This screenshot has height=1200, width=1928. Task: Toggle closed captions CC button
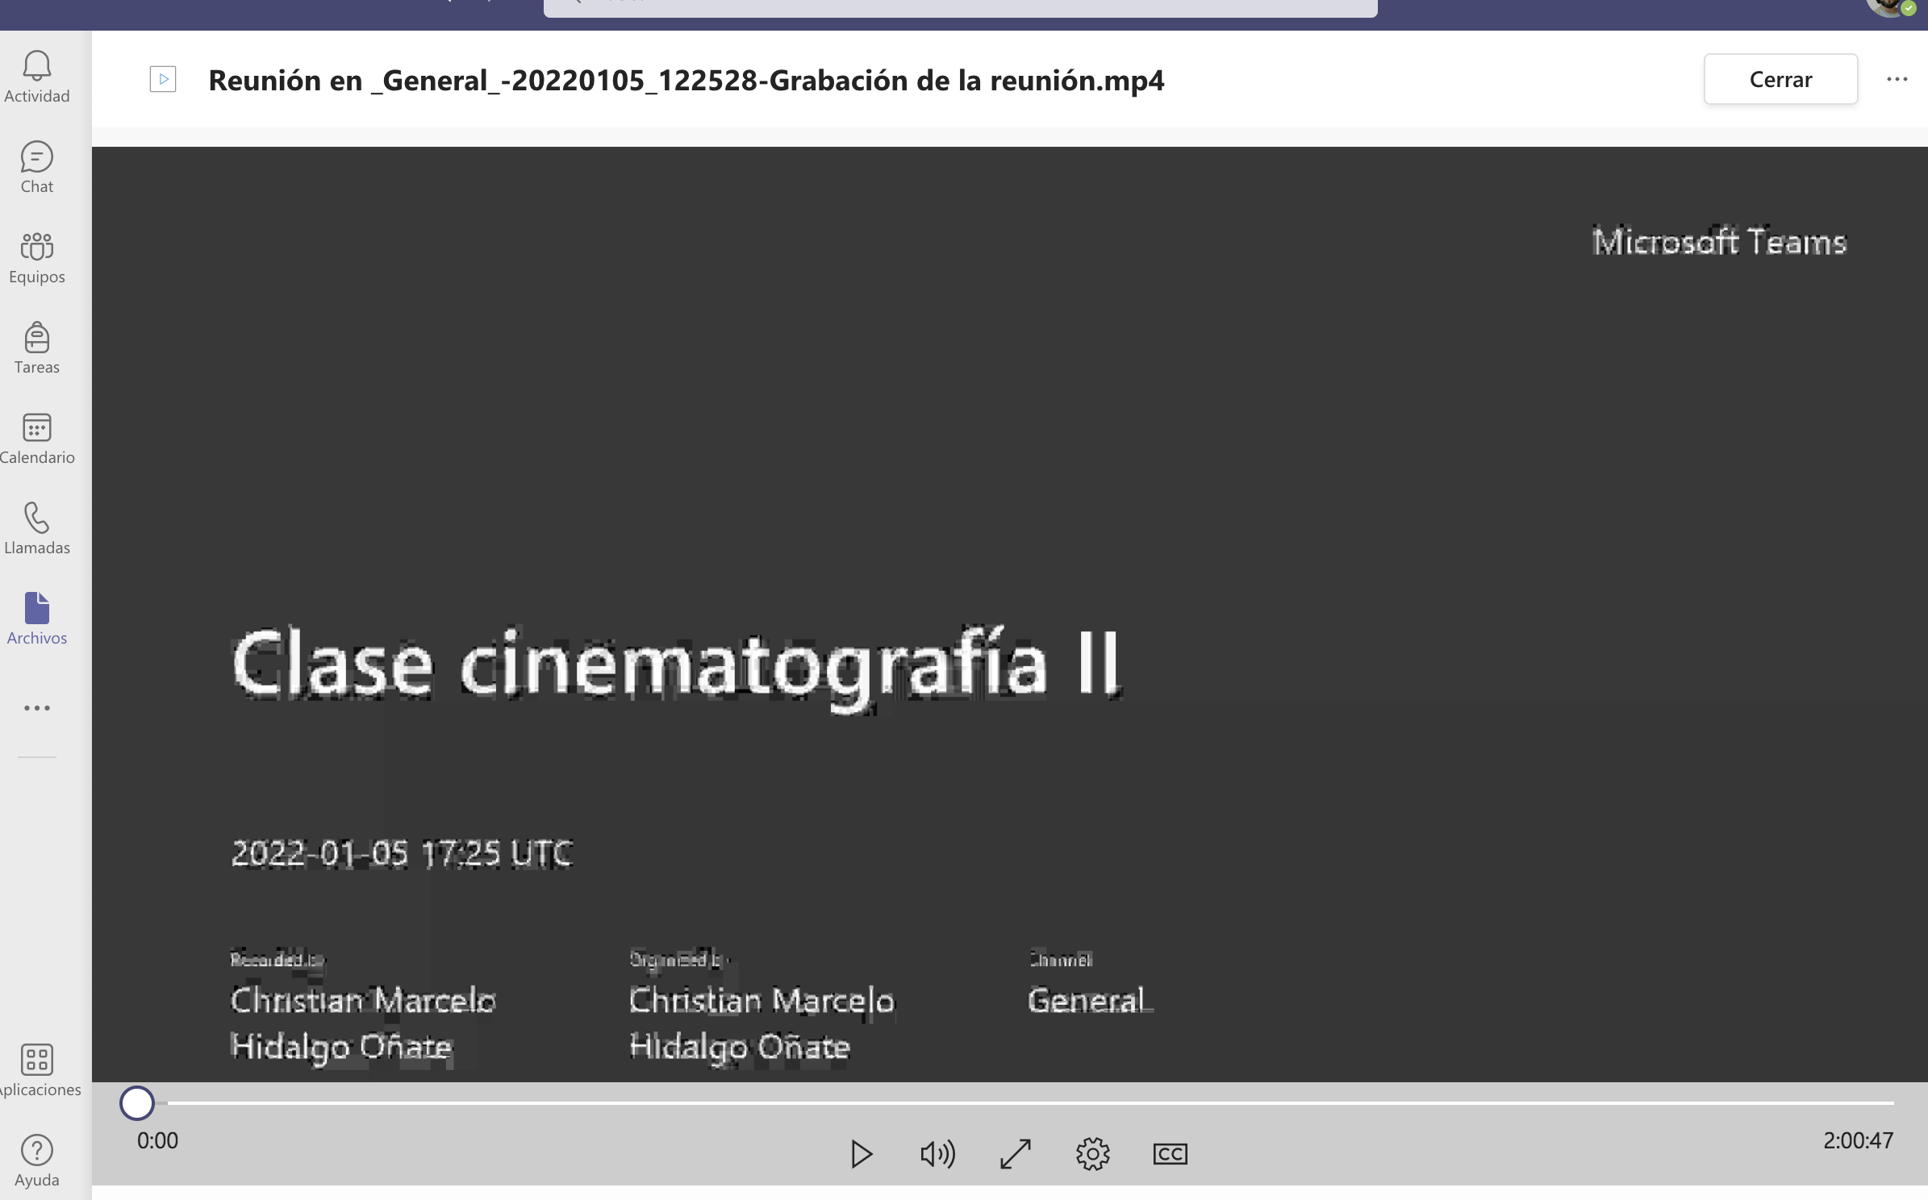click(x=1170, y=1154)
